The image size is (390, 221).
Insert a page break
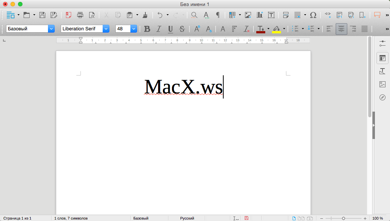click(286, 15)
